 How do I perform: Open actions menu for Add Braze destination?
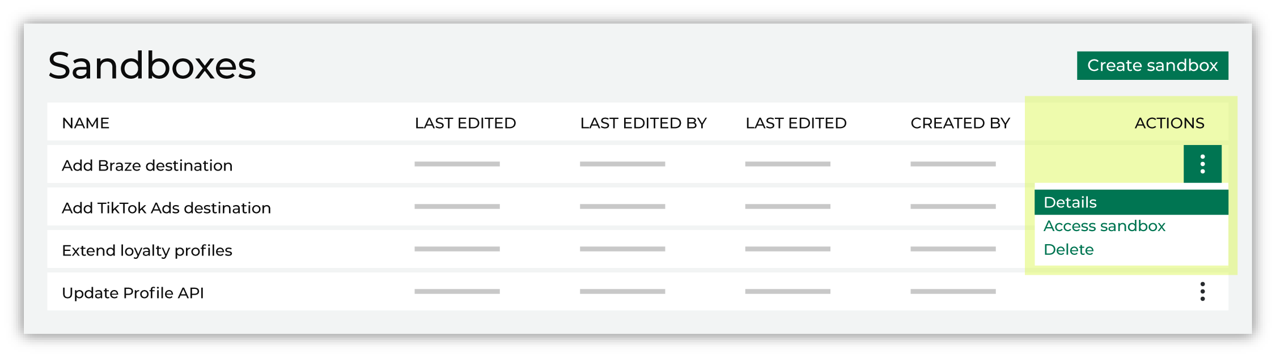(x=1202, y=164)
